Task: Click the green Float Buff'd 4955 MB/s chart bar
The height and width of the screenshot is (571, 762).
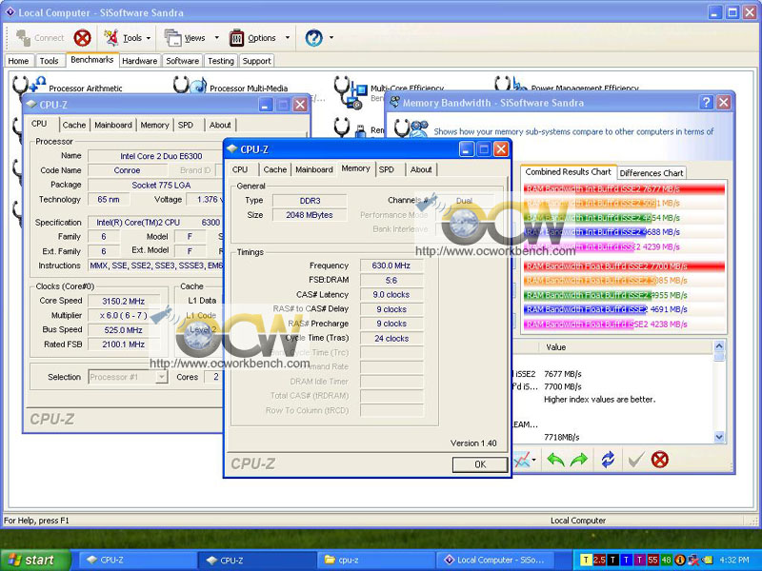Action: pyautogui.click(x=588, y=295)
